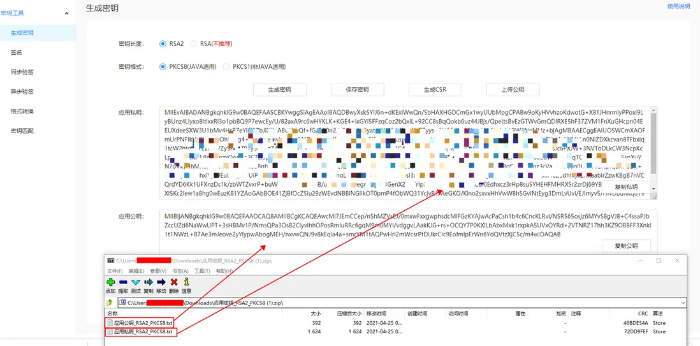Open the 生成密钥 sidebar item

[38, 33]
